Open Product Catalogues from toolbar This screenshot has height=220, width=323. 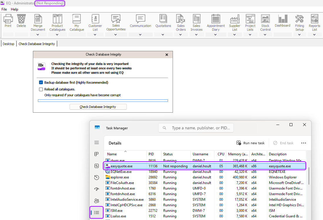point(57,19)
